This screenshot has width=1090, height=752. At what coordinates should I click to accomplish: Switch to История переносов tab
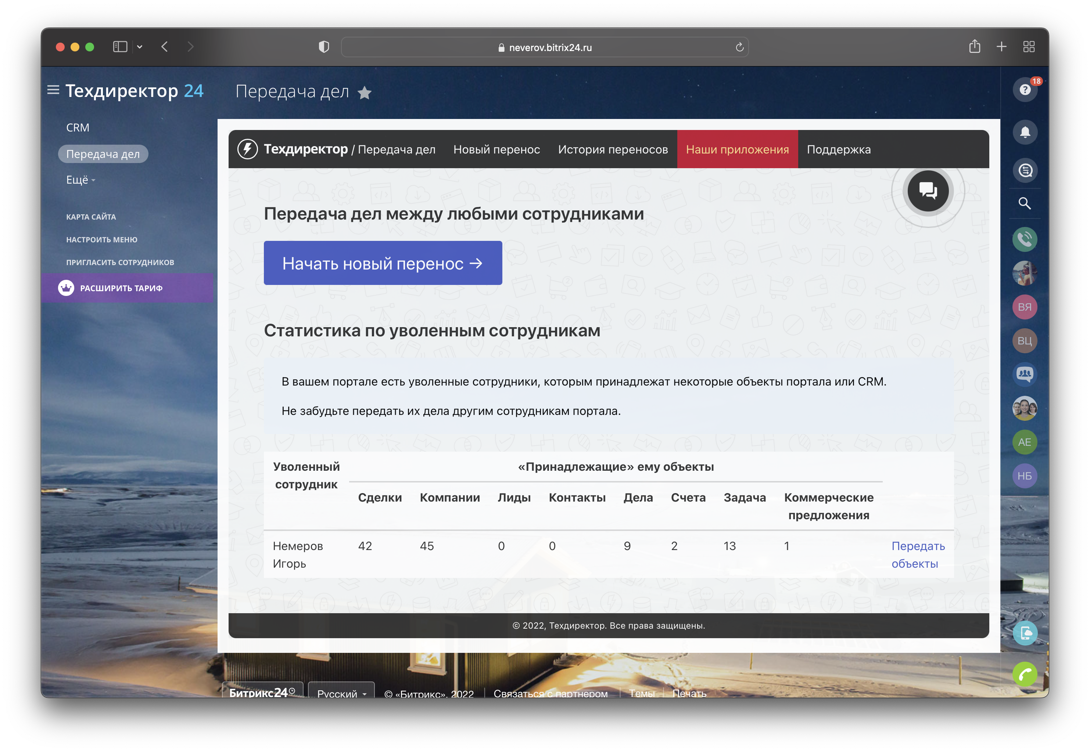pyautogui.click(x=612, y=149)
